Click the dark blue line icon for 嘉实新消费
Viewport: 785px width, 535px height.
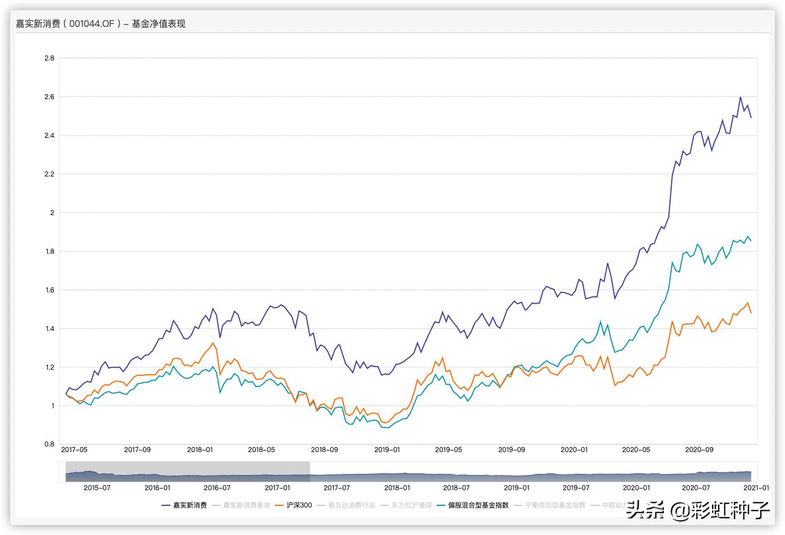click(x=166, y=505)
